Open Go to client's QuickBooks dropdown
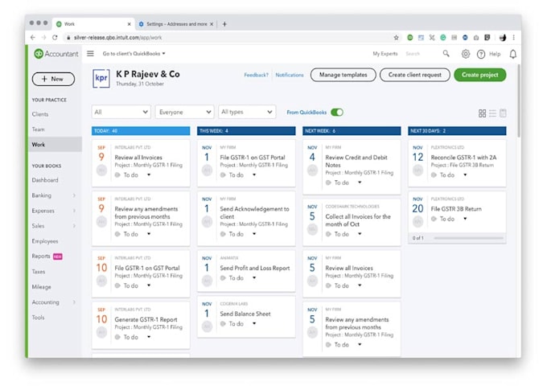The height and width of the screenshot is (386, 547). click(134, 53)
